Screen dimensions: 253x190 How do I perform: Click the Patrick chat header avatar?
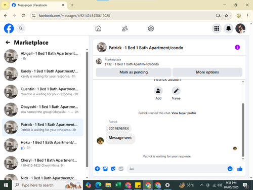[x=102, y=47]
